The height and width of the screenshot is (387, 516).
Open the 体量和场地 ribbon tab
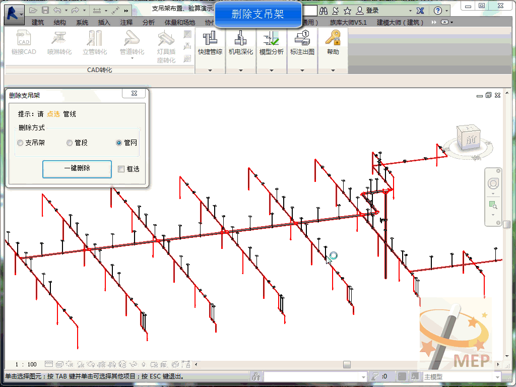180,22
